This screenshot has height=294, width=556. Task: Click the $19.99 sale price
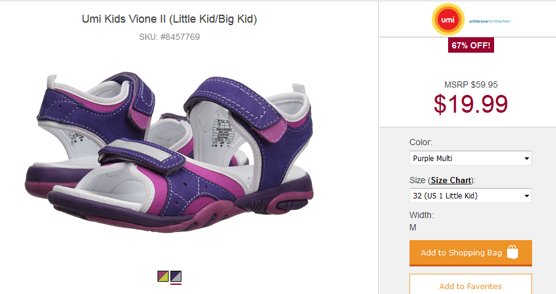[x=471, y=104]
